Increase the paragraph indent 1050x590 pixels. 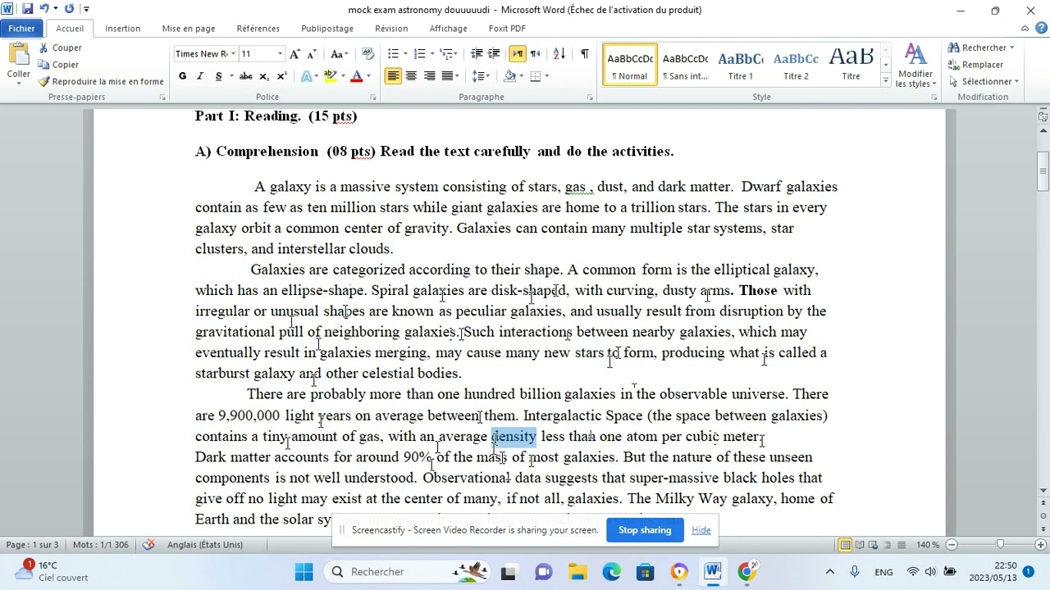click(494, 54)
